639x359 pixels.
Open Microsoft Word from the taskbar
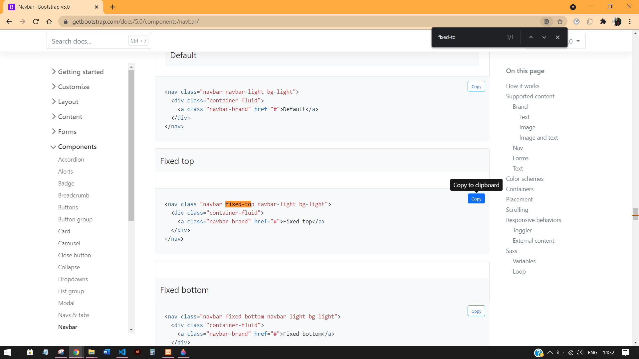106,352
